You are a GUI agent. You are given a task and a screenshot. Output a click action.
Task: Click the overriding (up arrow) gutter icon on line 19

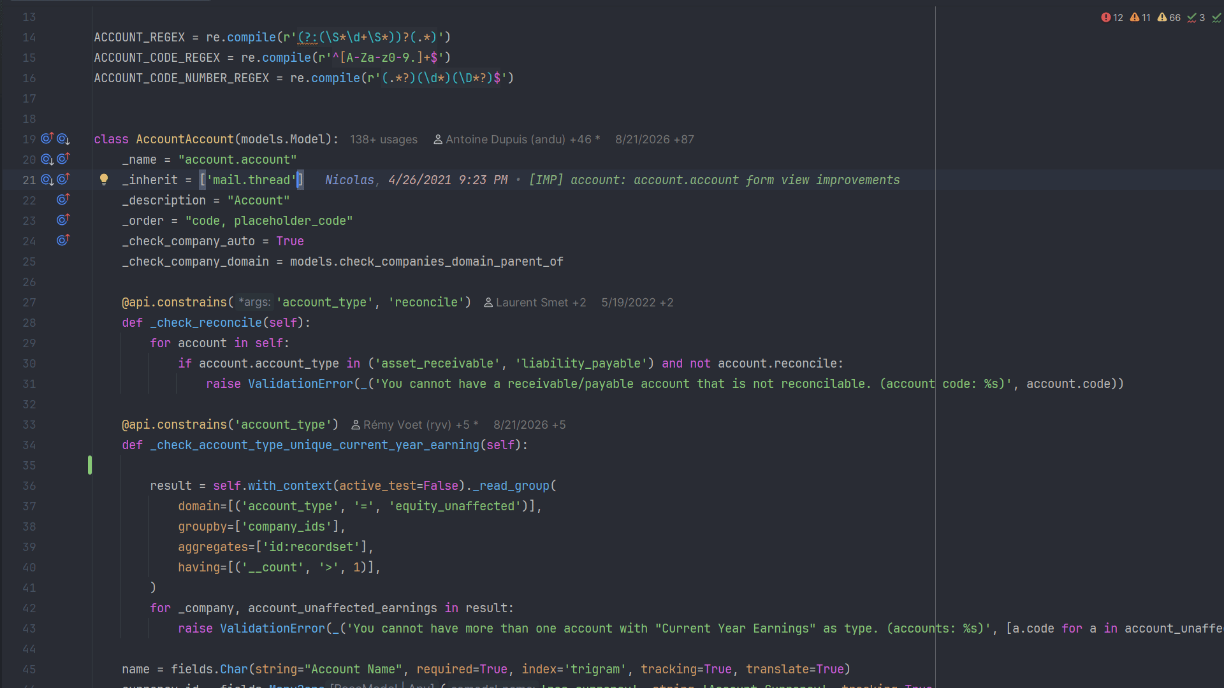(47, 138)
